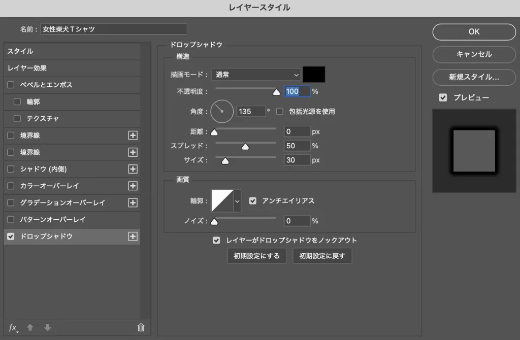Click the move effect up arrow
Image resolution: width=520 pixels, height=340 pixels.
pyautogui.click(x=30, y=328)
